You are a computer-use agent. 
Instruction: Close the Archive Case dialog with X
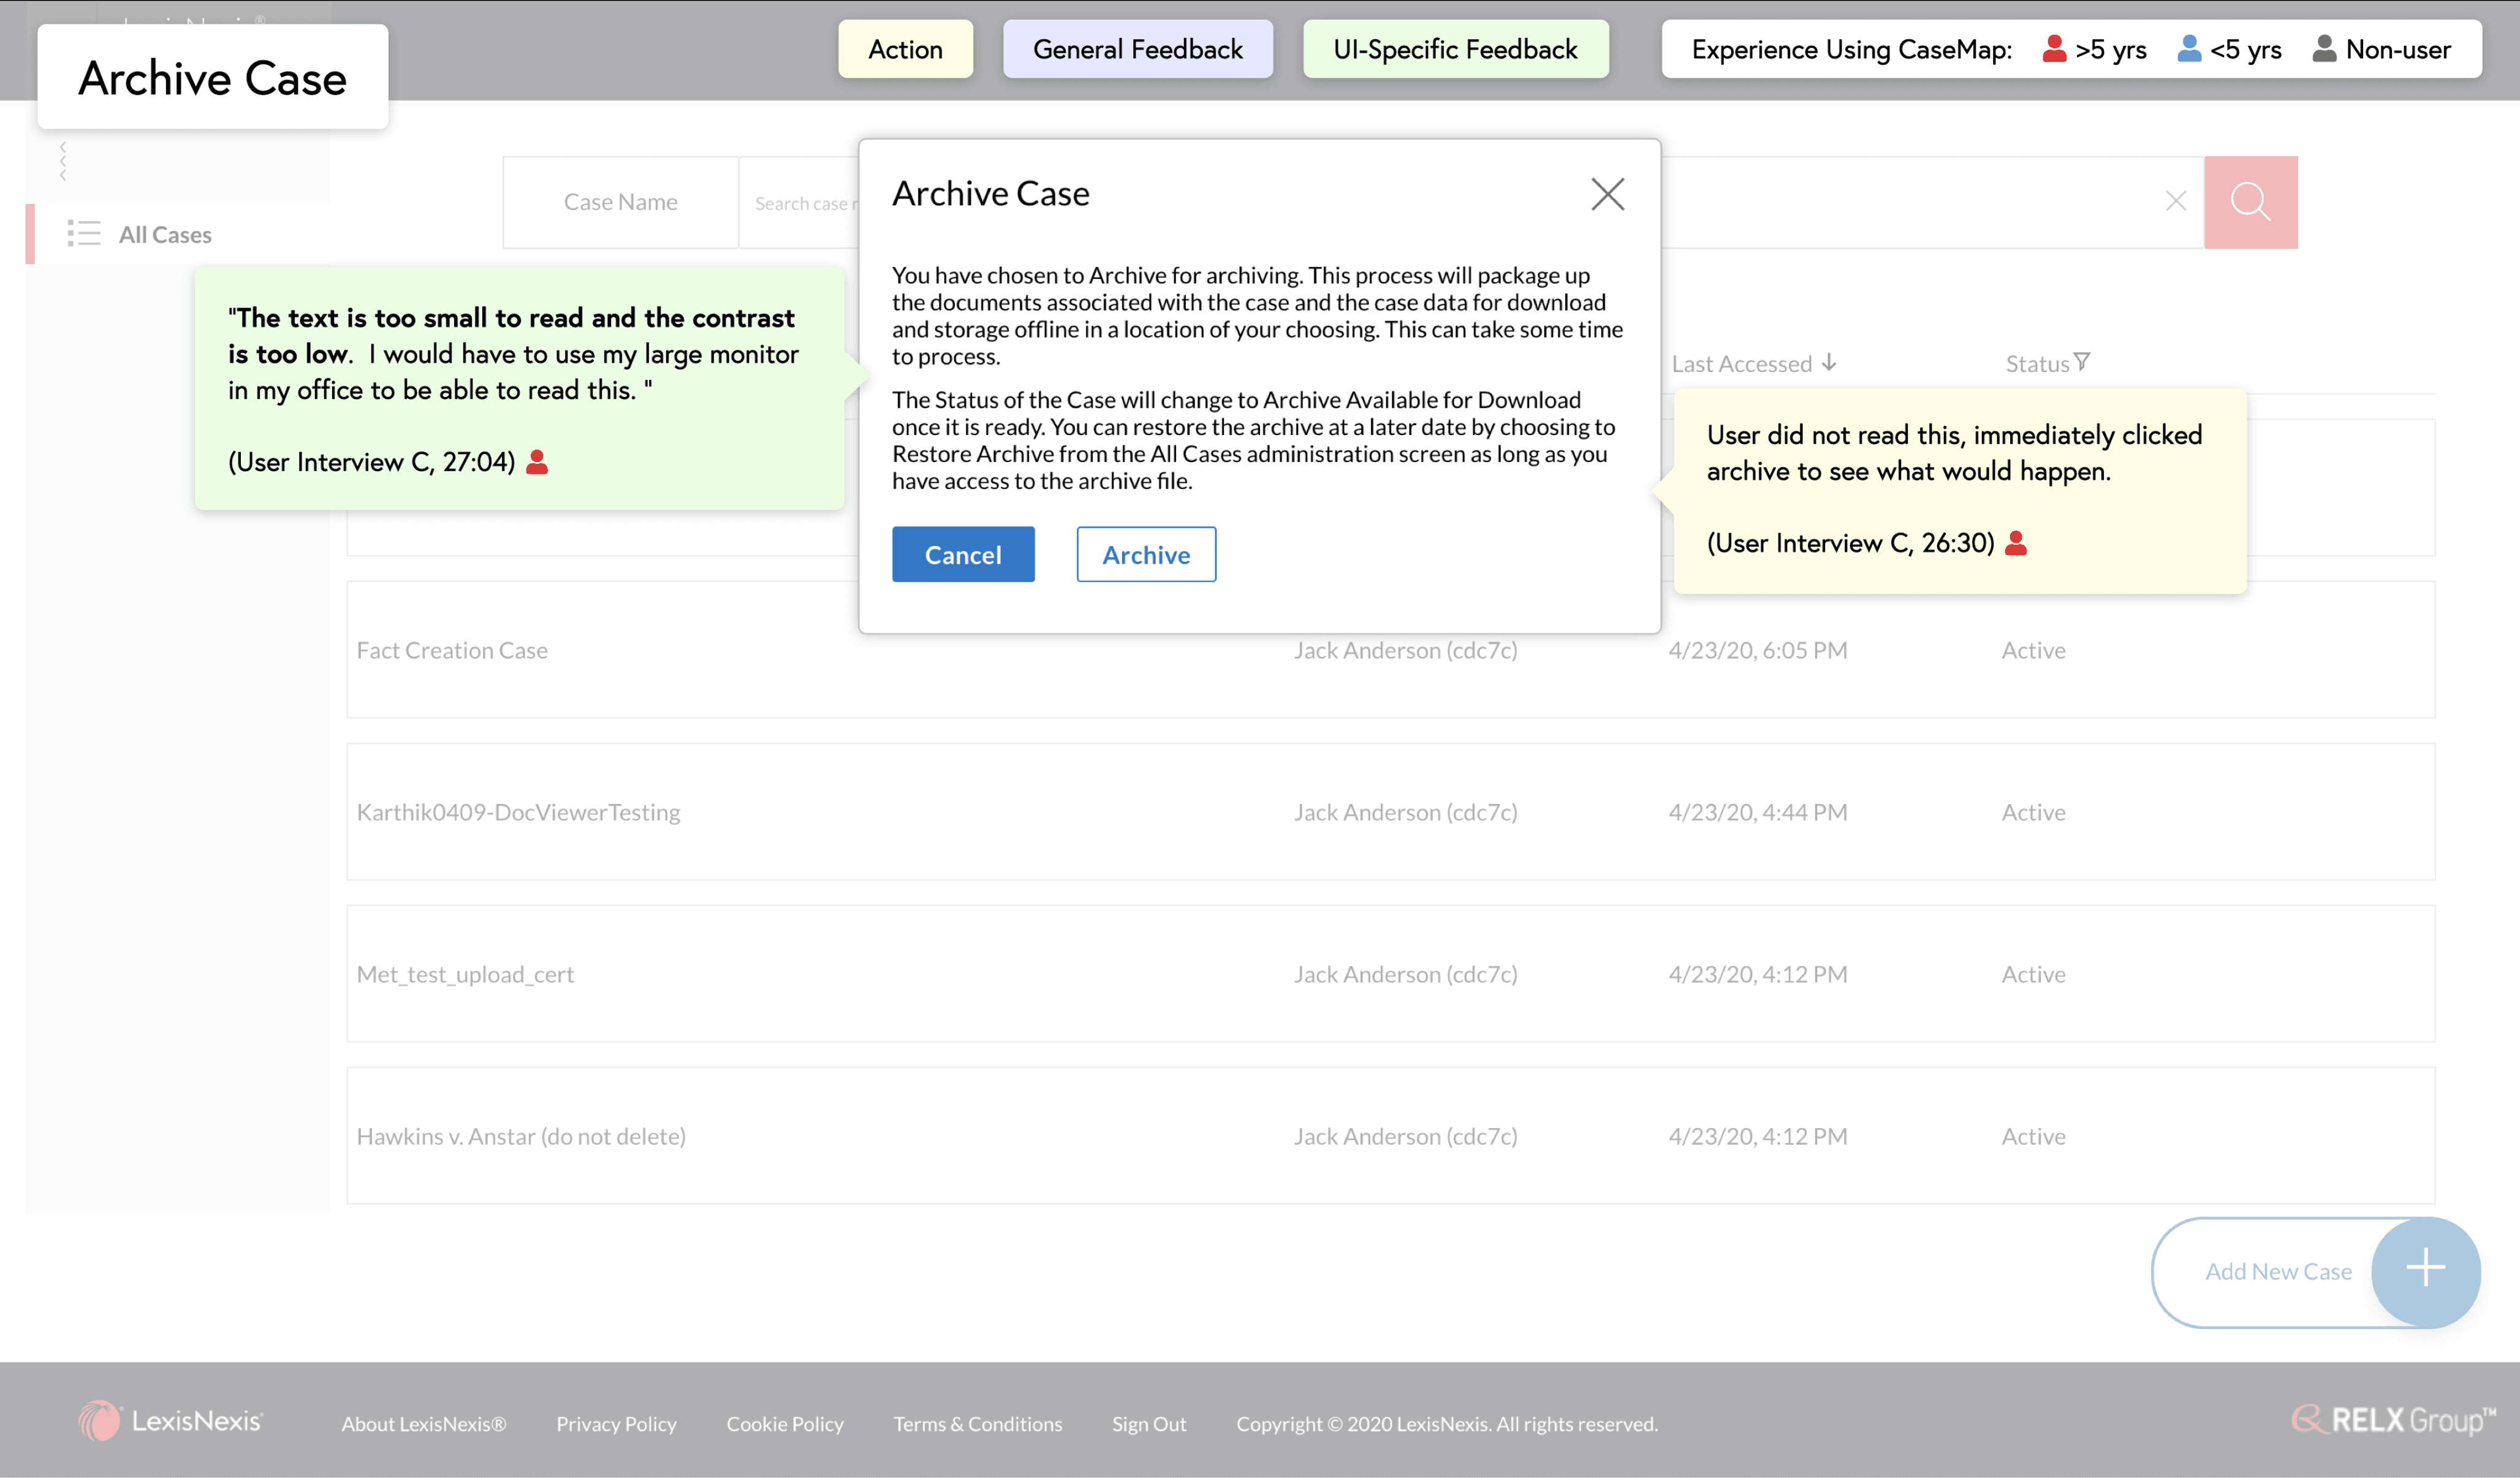tap(1607, 194)
